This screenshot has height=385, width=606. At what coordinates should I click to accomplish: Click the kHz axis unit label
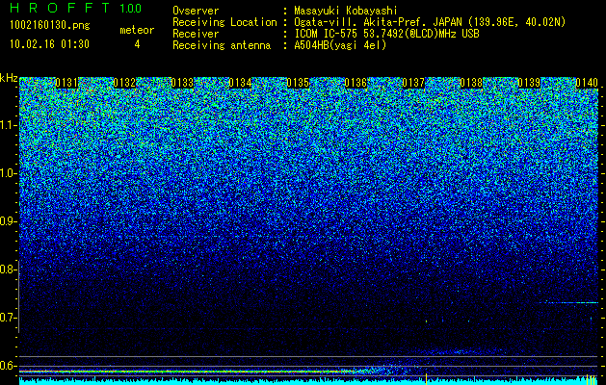tap(9, 78)
